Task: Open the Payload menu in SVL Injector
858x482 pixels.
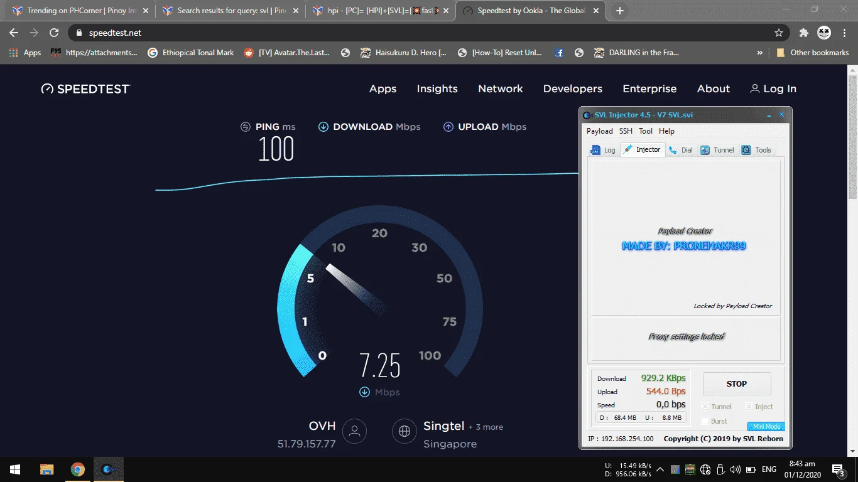Action: click(x=600, y=131)
